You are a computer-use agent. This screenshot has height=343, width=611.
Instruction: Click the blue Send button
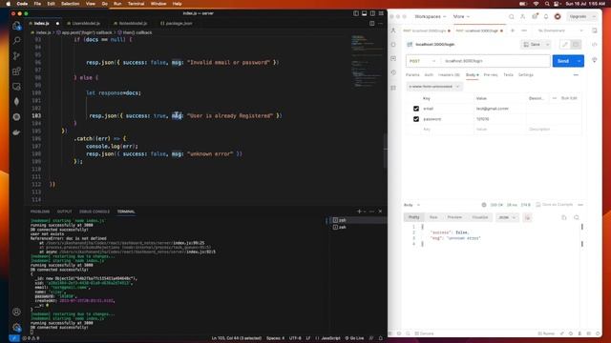[x=563, y=61]
